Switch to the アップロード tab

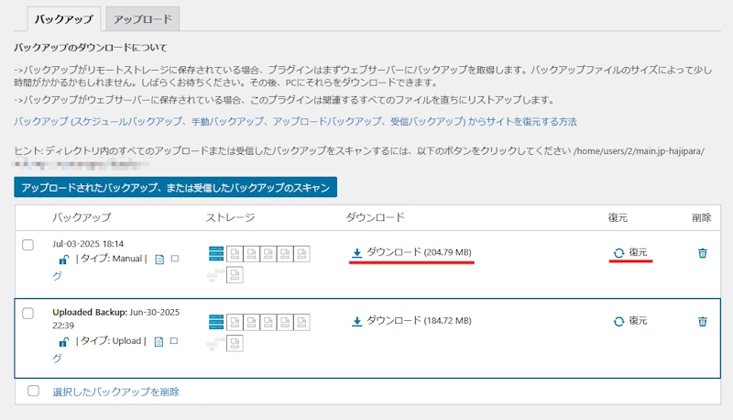(142, 18)
